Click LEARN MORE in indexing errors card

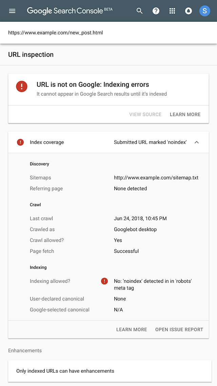(x=185, y=115)
